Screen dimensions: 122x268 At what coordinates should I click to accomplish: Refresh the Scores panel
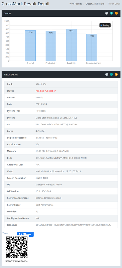point(111,13)
